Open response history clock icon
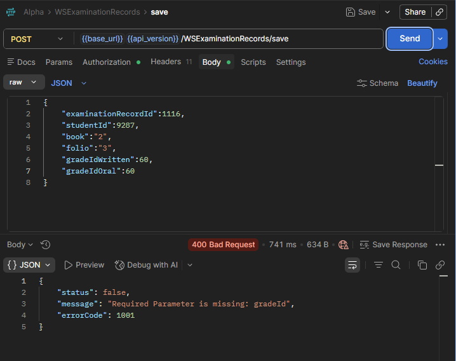The width and height of the screenshot is (456, 361). (45, 245)
